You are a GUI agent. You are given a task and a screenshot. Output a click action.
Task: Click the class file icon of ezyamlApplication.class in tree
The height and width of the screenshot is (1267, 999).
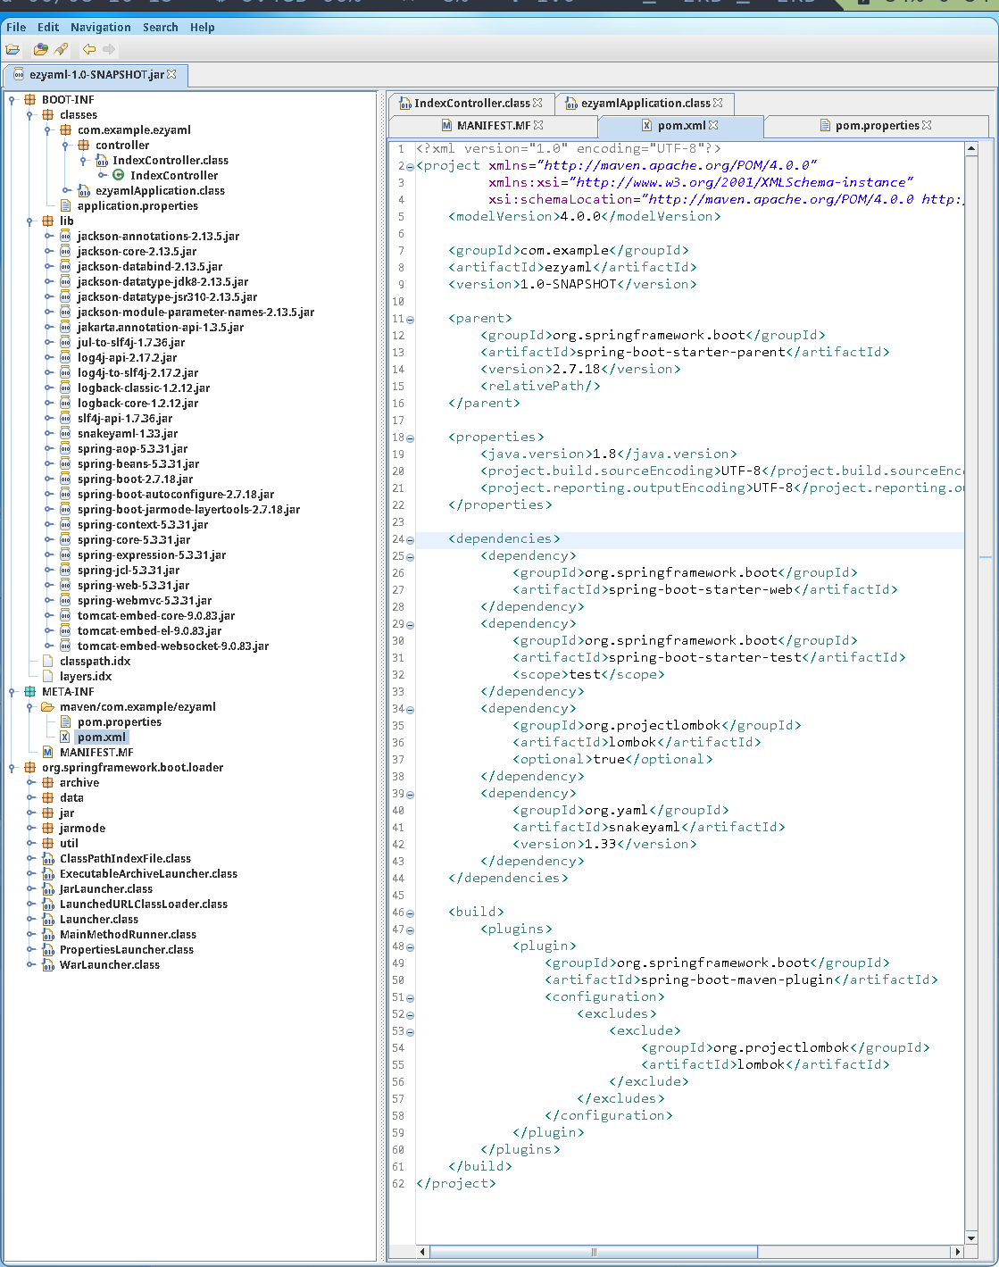[x=84, y=191]
